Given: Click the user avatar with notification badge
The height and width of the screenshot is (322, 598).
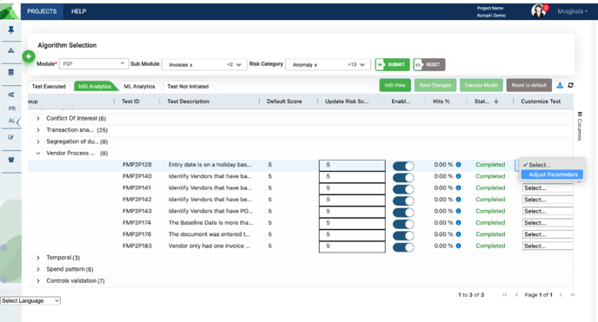Looking at the screenshot, I should [539, 11].
